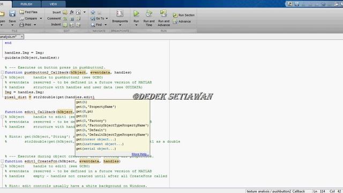The width and height of the screenshot is (343, 193).
Task: Click the texture analysis / pushbutton2_Callback status
Action: tap(275, 191)
